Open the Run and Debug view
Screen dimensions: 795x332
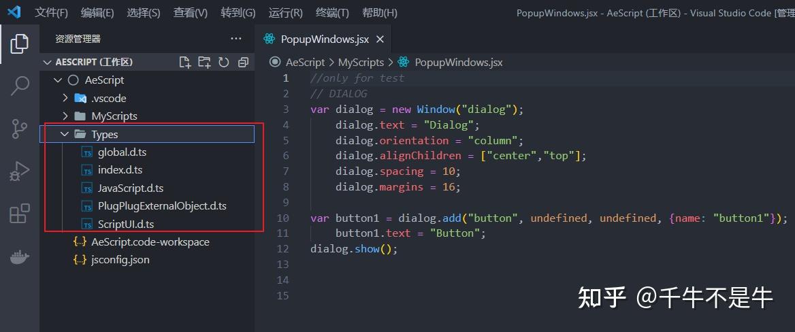[x=19, y=171]
